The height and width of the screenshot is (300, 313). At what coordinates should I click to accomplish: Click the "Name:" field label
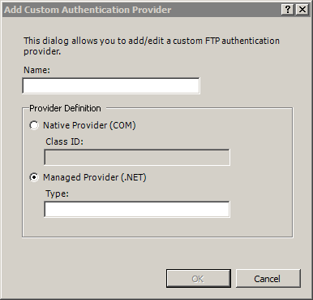(36, 70)
